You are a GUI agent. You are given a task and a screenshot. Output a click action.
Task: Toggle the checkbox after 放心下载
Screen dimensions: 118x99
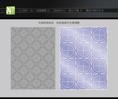[81, 11]
